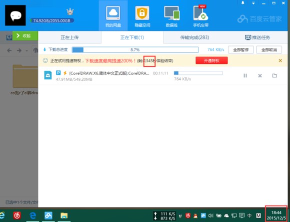The width and height of the screenshot is (290, 222).
Task: Select the CorelDRAW.X6 download file name
Action: (x=109, y=73)
